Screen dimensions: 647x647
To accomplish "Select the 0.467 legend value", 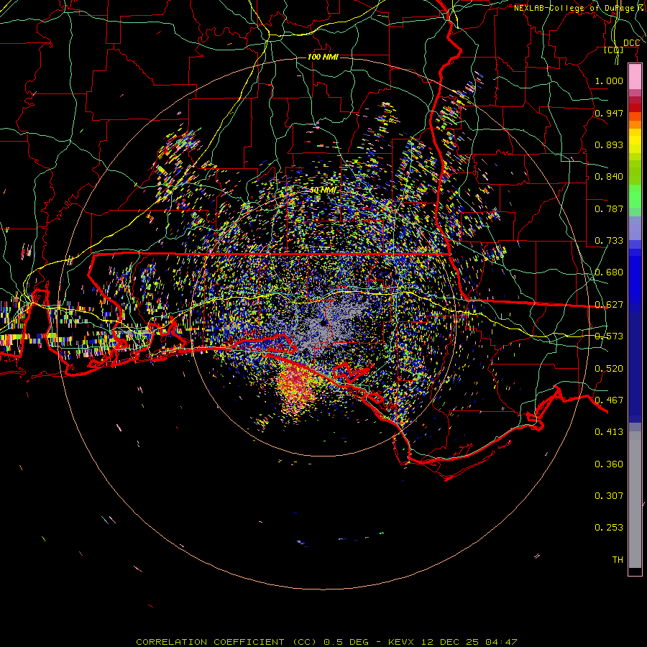I will pyautogui.click(x=609, y=400).
